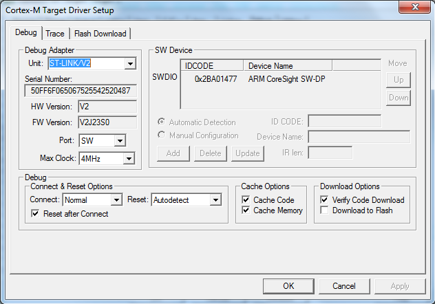Select the Debug tab
Screen dimensions: 435x304
click(x=26, y=33)
